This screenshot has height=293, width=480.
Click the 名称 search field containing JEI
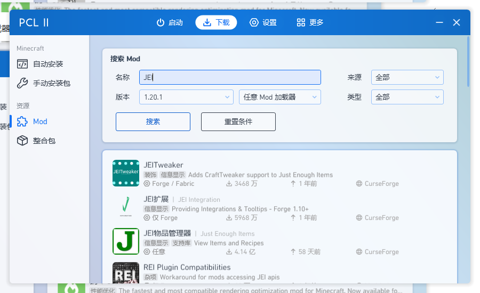pyautogui.click(x=230, y=77)
